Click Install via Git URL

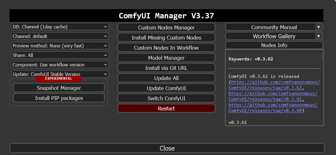pyautogui.click(x=166, y=68)
